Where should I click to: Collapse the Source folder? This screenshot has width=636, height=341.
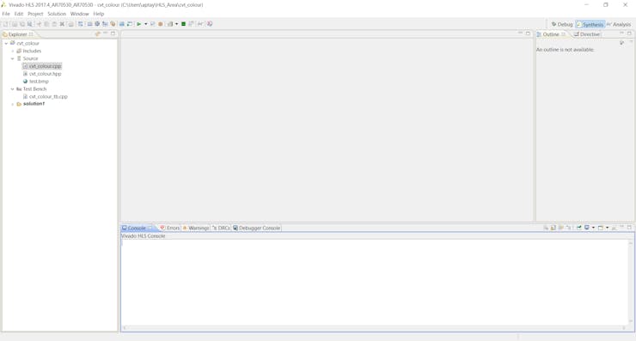(13, 58)
